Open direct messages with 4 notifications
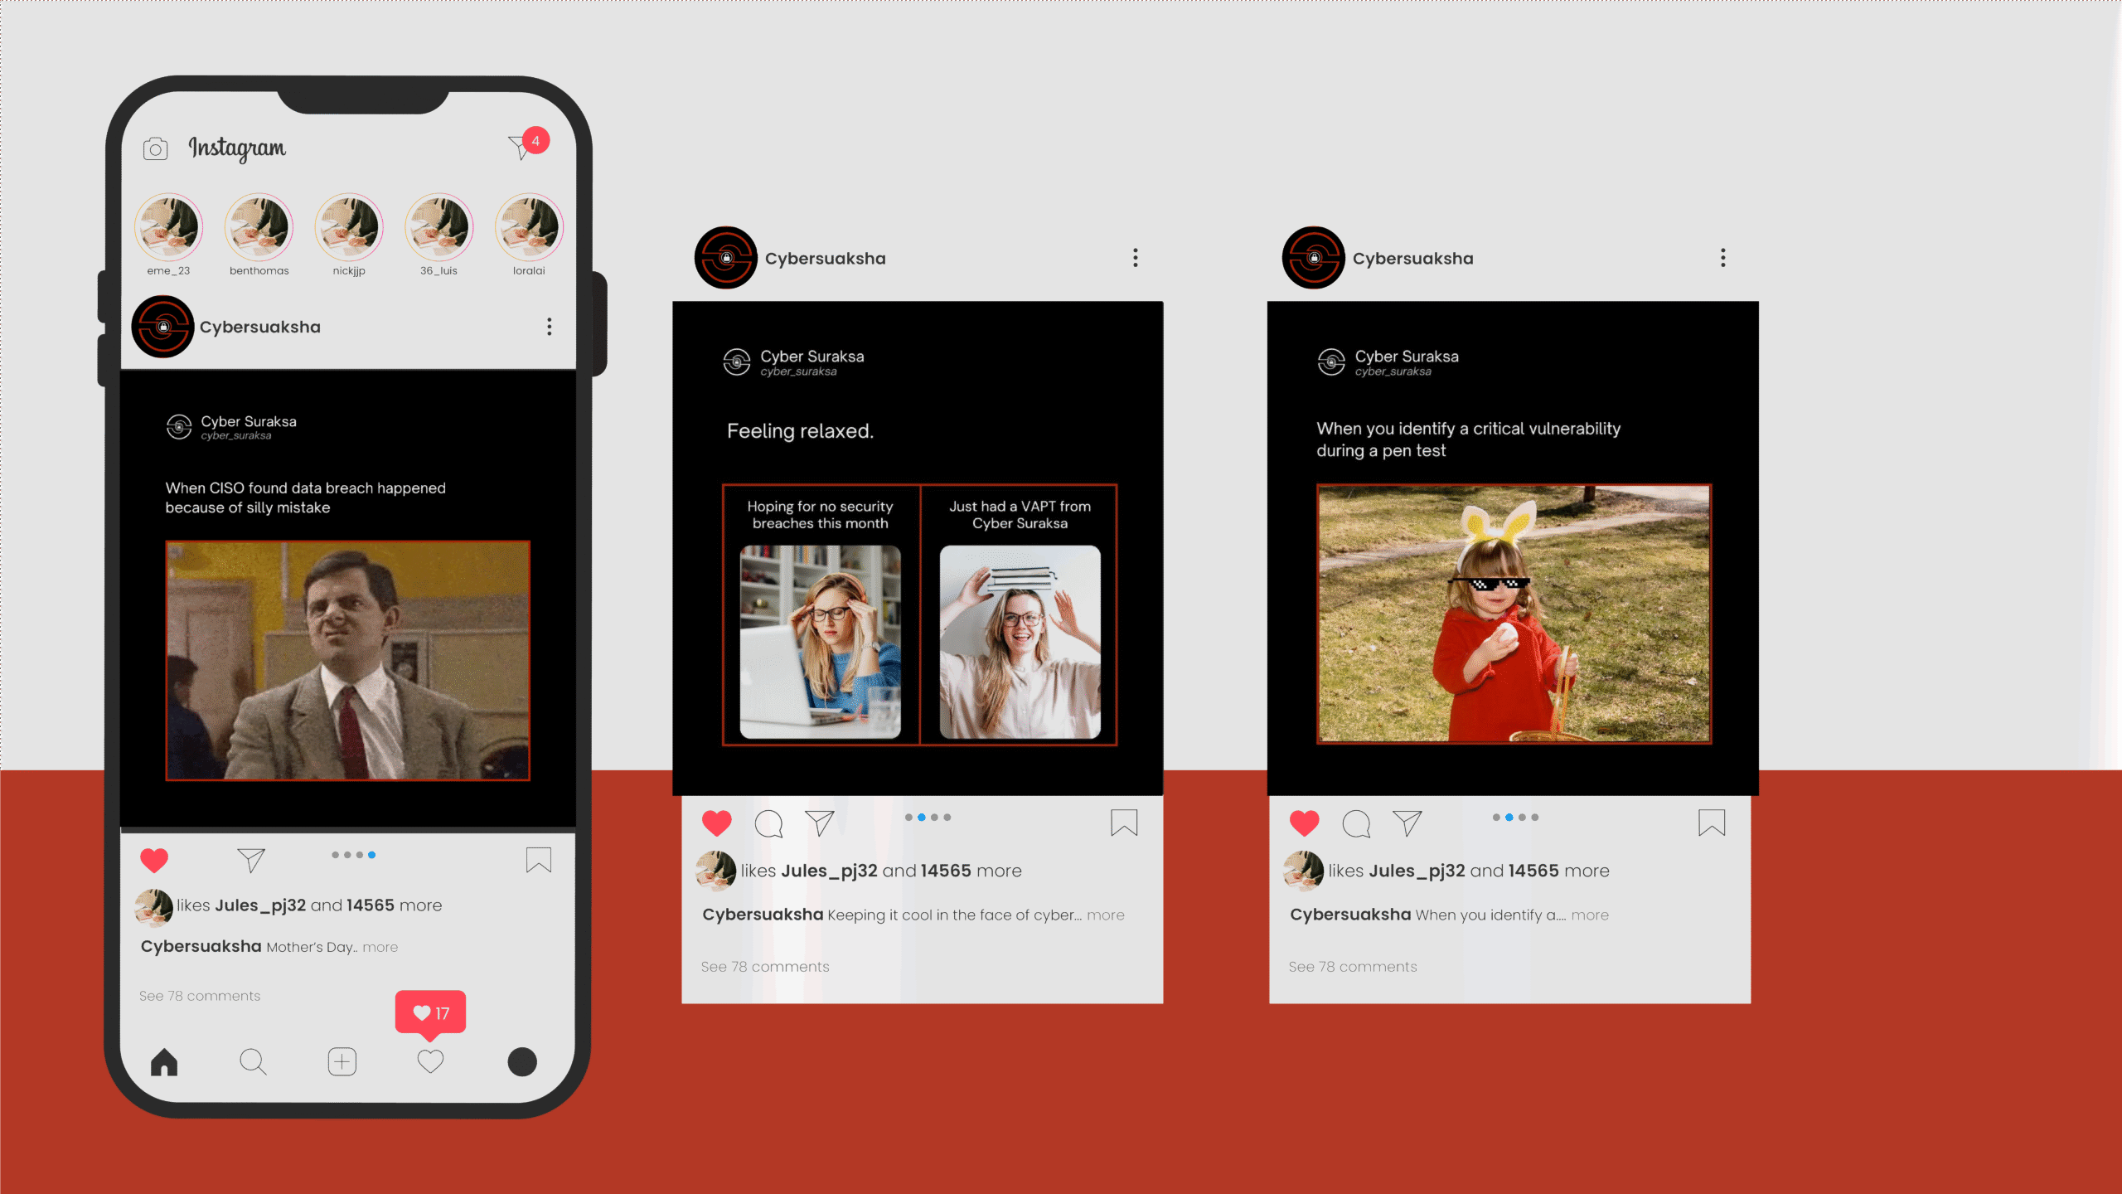The width and height of the screenshot is (2122, 1194). click(x=521, y=147)
